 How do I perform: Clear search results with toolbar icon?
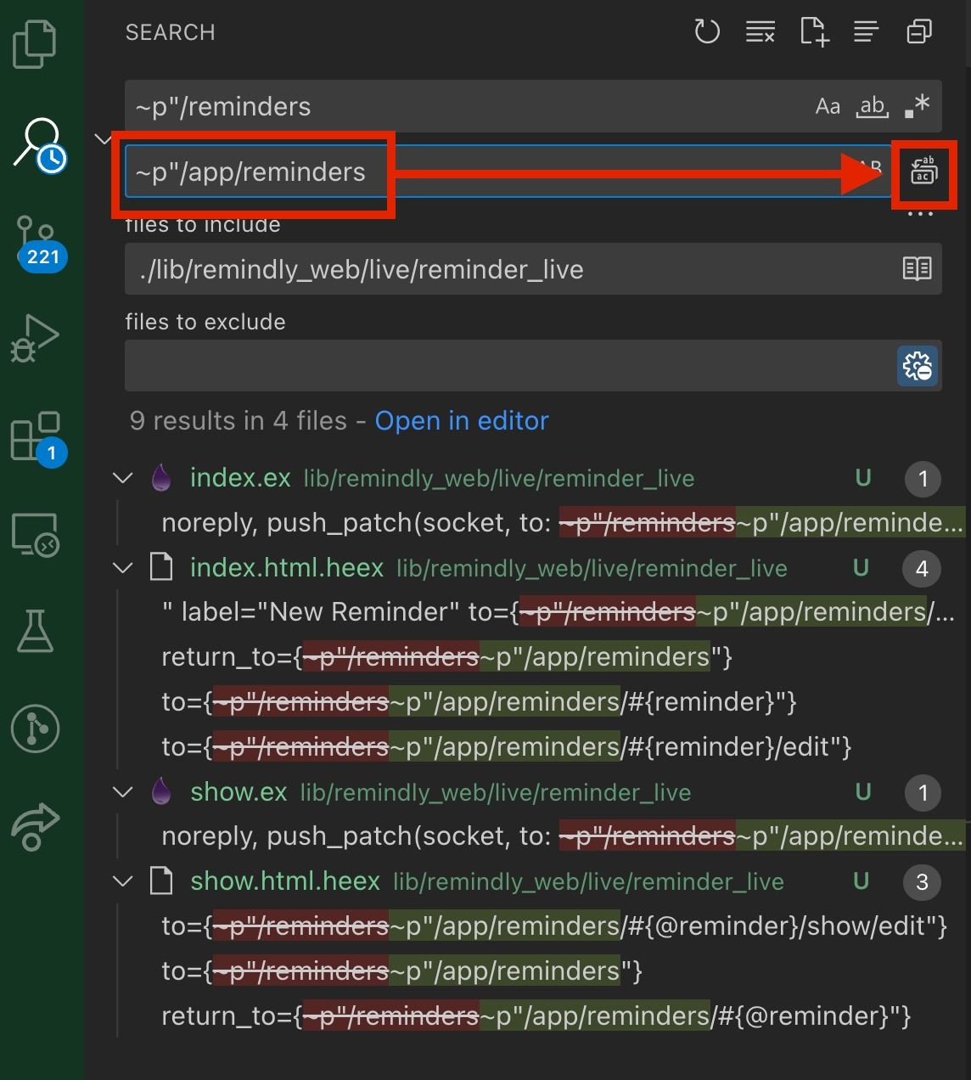coord(760,32)
